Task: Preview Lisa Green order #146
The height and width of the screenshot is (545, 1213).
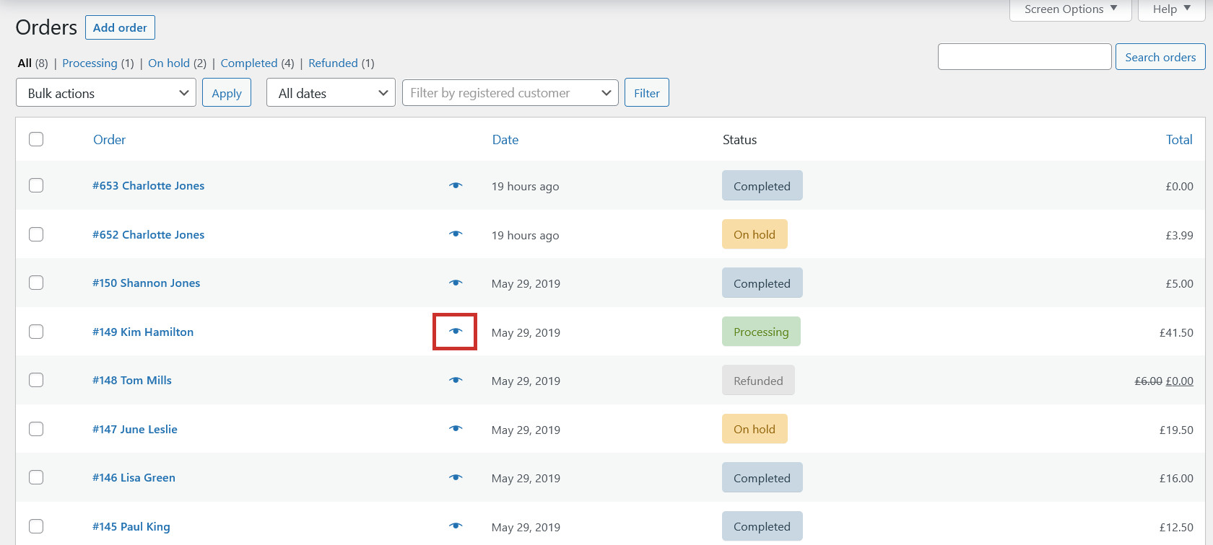Action: point(456,477)
